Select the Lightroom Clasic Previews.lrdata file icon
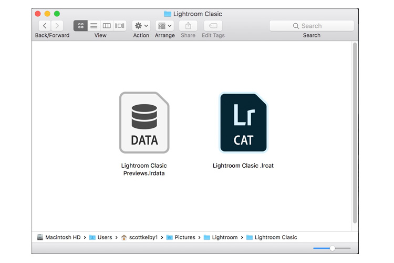Viewport: 394px width, 263px height. tap(144, 123)
